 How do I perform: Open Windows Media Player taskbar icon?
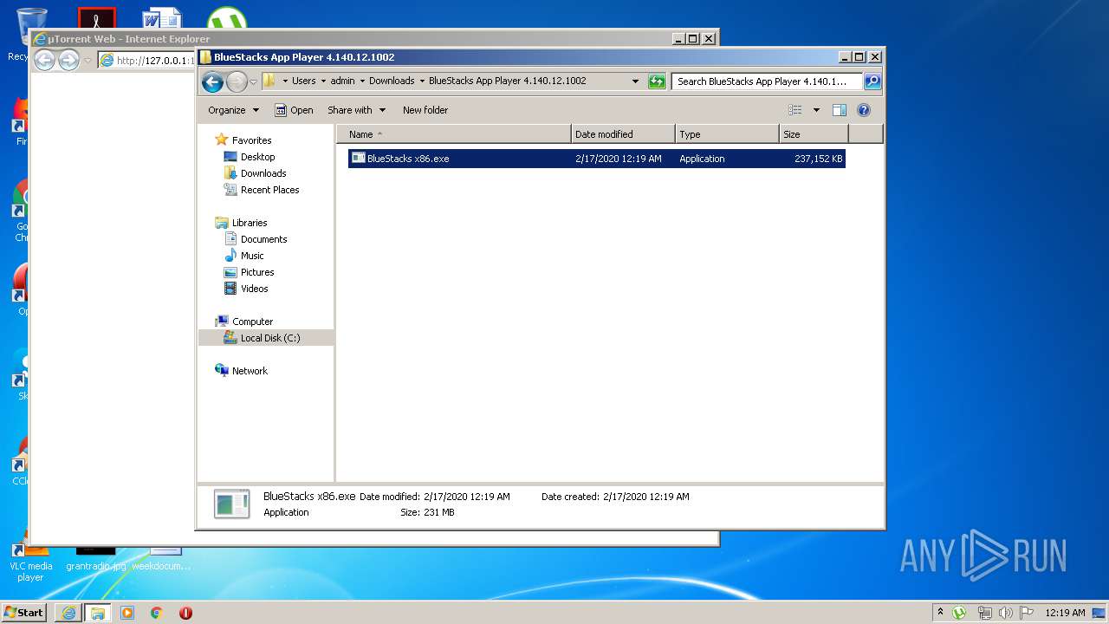click(127, 613)
